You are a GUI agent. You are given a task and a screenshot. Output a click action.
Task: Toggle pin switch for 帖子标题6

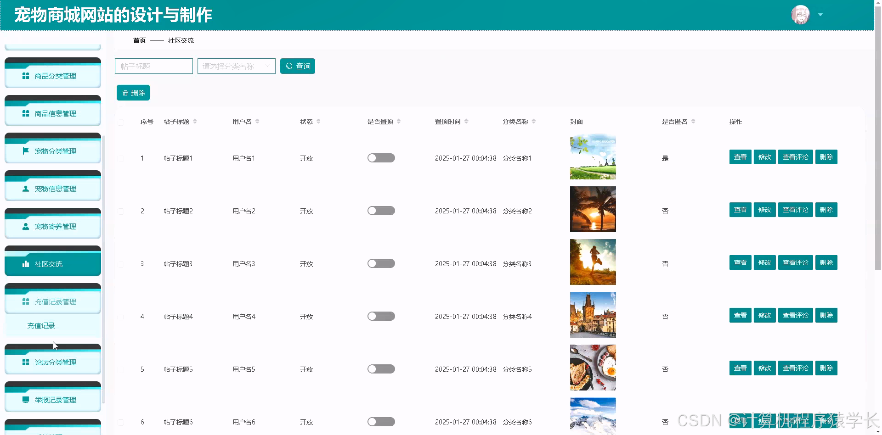381,422
